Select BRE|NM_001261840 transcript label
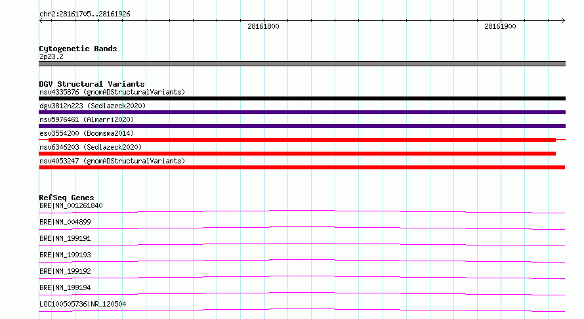The height and width of the screenshot is (319, 584). [71, 205]
